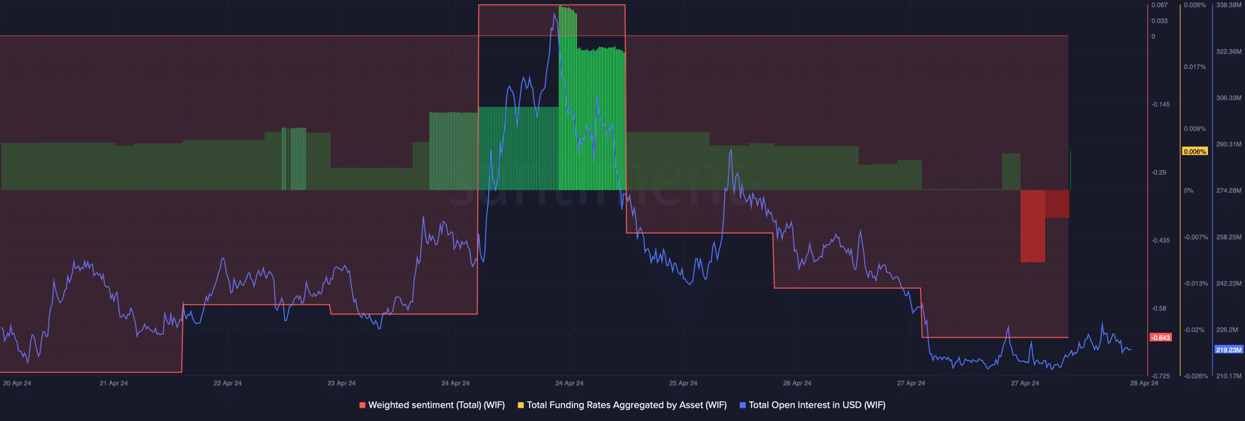This screenshot has width=1245, height=421.
Task: Click the 274.28M open interest axis value
Action: click(x=1229, y=190)
